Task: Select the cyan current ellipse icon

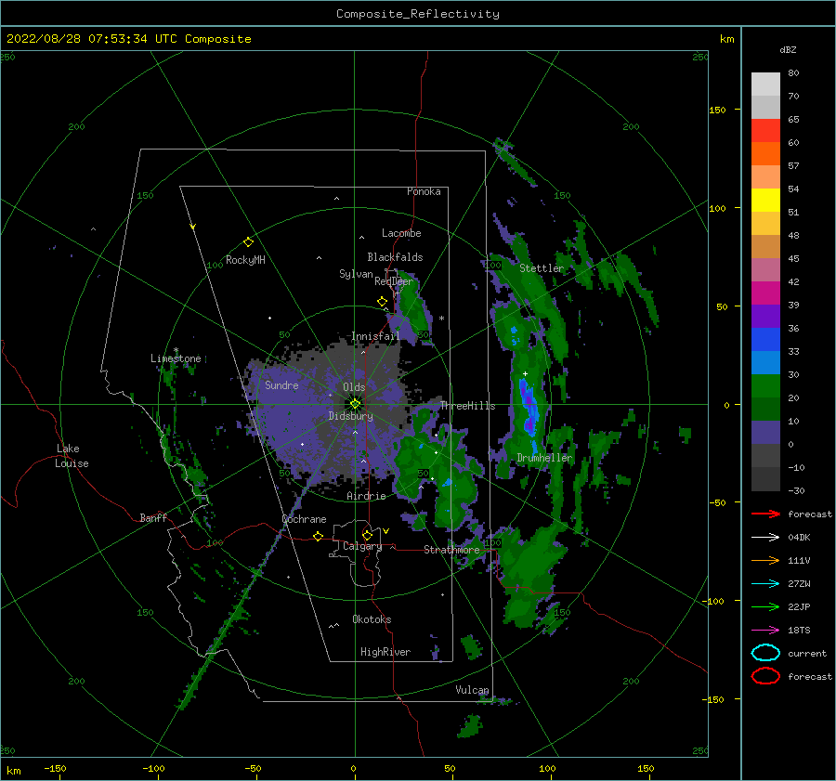Action: tap(765, 653)
